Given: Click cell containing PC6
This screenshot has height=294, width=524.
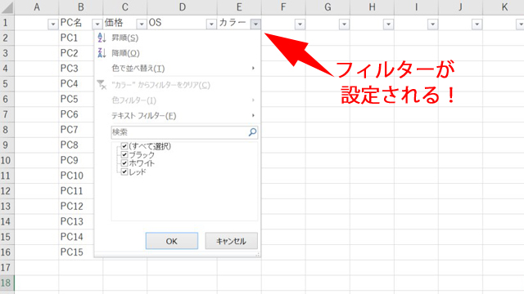Looking at the screenshot, I should click(x=76, y=114).
